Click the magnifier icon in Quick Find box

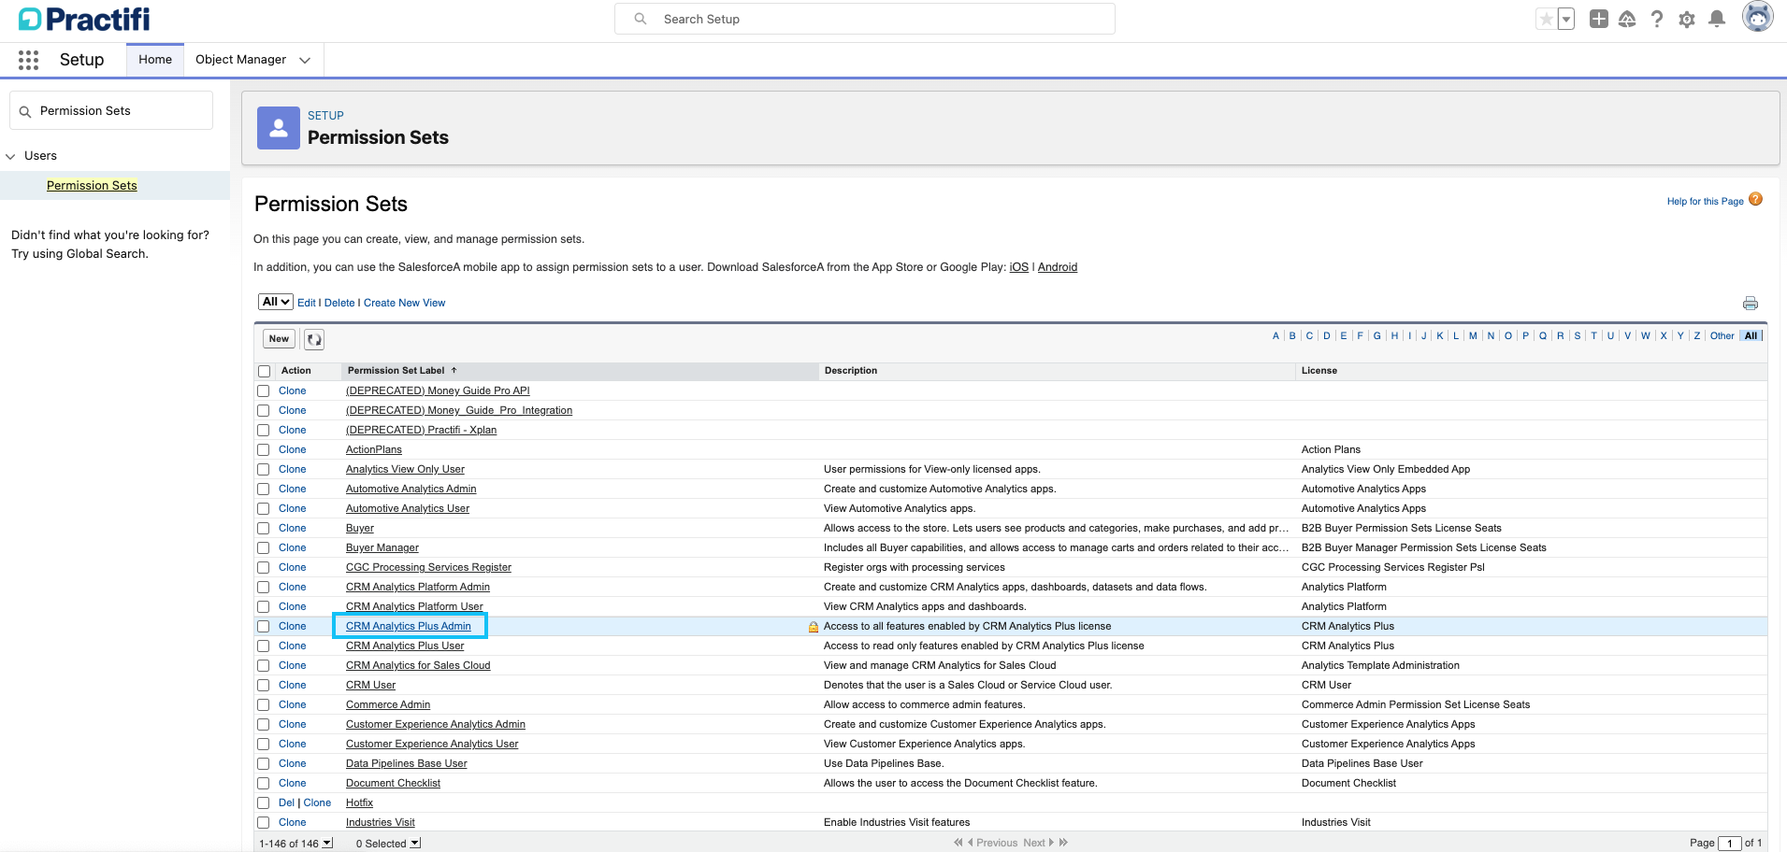pos(25,111)
